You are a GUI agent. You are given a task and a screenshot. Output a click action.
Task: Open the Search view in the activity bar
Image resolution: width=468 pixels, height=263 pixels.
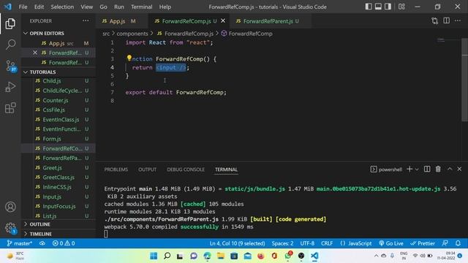pos(10,45)
